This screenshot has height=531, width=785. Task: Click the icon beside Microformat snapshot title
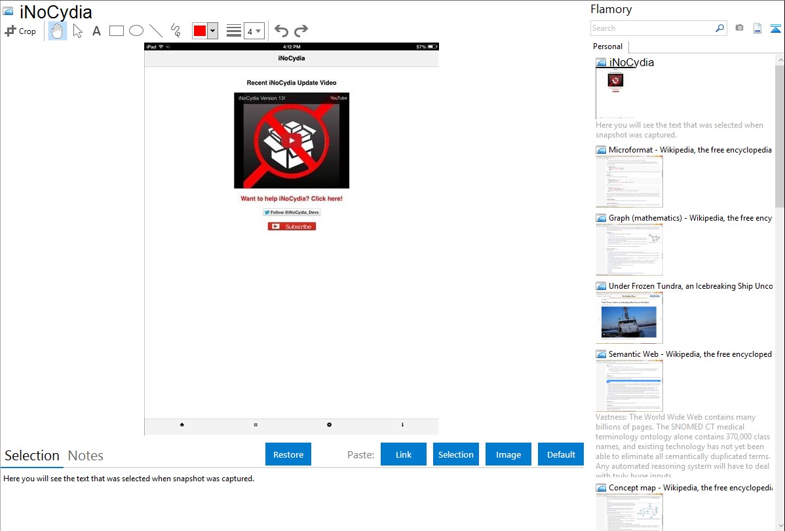[x=602, y=150]
